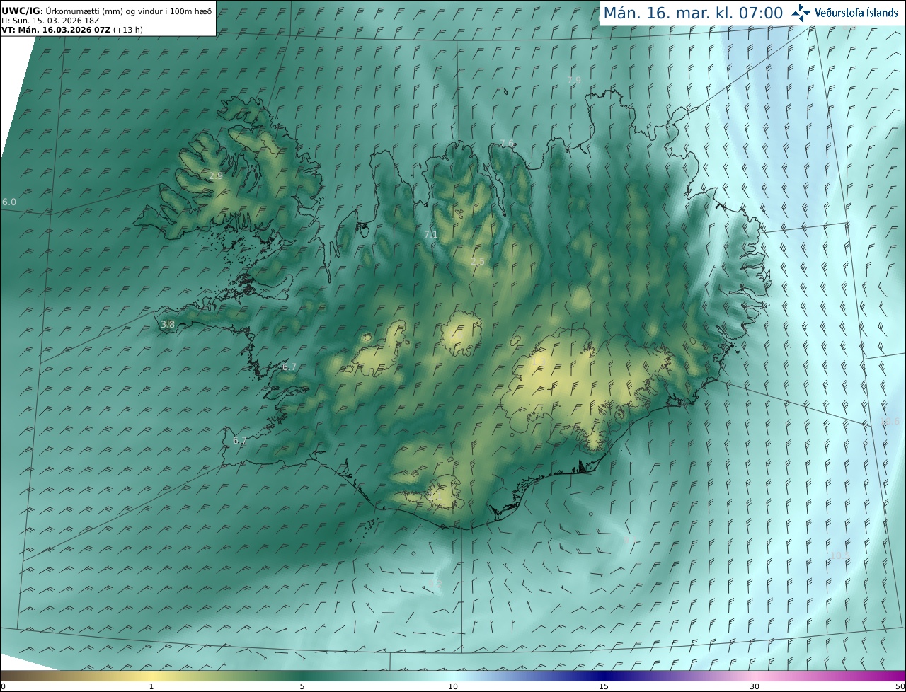Click the faint 10.6 value on the east edge
The height and width of the screenshot is (692, 906).
pos(890,422)
